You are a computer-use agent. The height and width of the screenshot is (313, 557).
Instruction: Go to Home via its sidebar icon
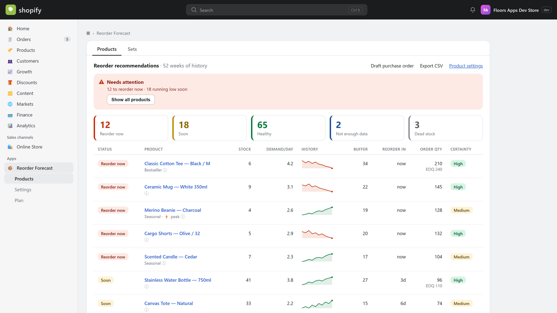coord(10,29)
